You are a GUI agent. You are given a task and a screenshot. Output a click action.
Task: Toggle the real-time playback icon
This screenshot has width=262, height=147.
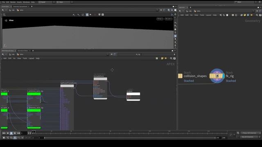15,138
